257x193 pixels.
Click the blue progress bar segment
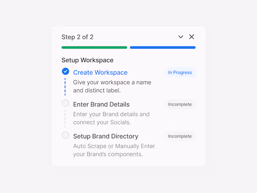pos(163,48)
